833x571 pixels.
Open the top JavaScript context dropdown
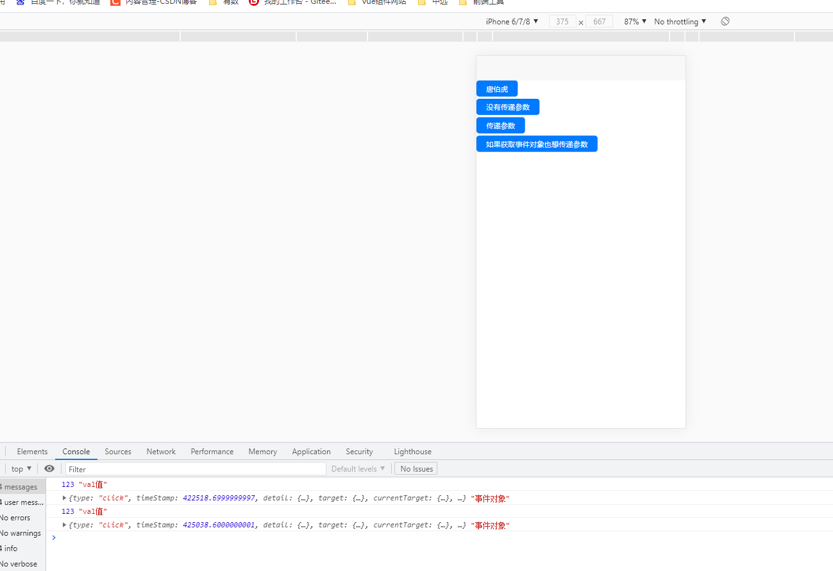pos(21,468)
